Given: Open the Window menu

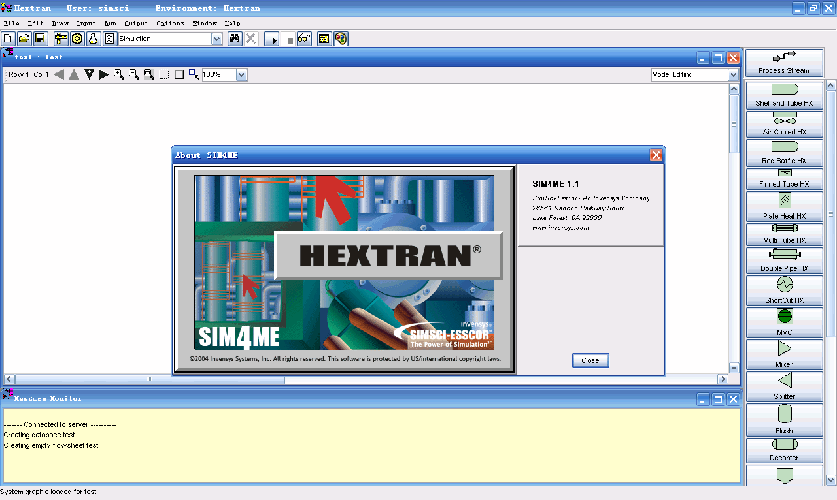Looking at the screenshot, I should (205, 23).
